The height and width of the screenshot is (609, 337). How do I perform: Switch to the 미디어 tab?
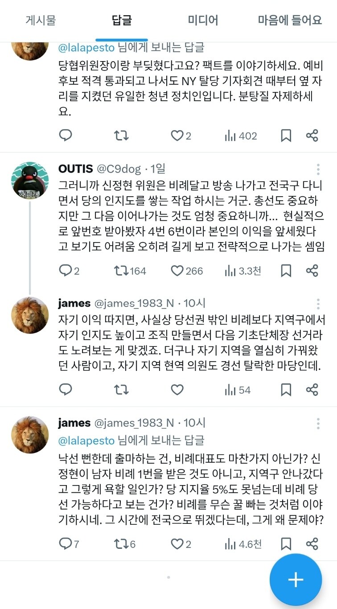click(x=201, y=20)
